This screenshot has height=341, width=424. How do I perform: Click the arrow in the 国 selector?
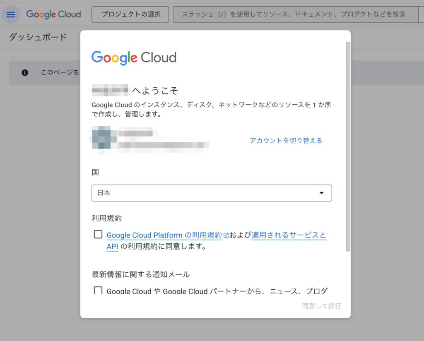[321, 193]
